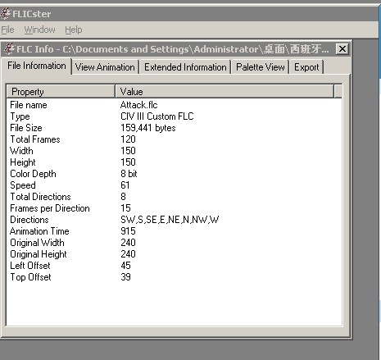Viewport: 381px width, 360px height.
Task: Open the Window menu
Action: 39,30
